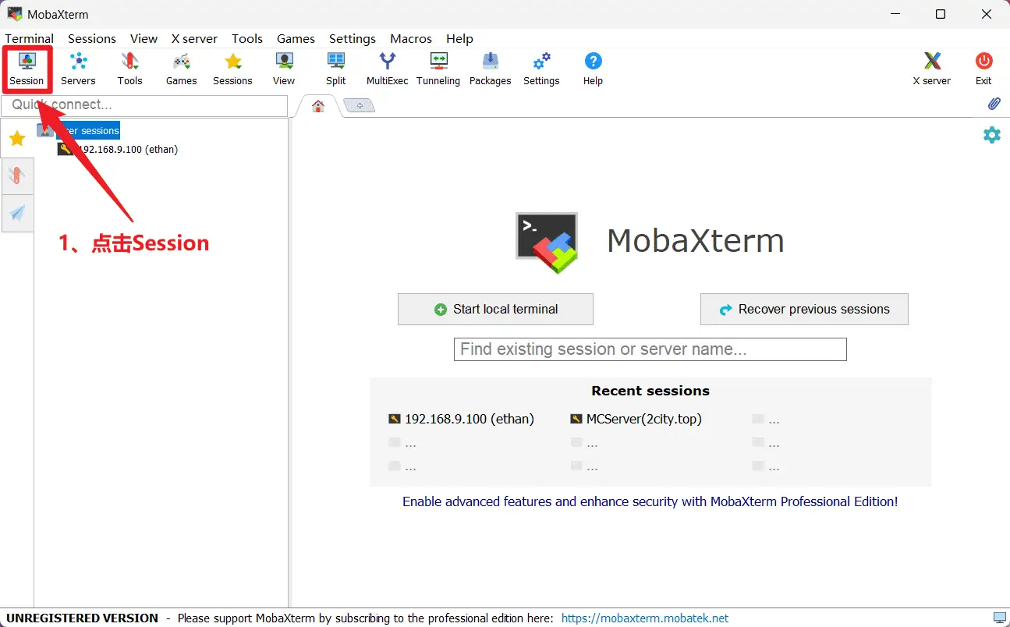Screen dimensions: 1010x627
Task: Toggle the X server toolbar icon
Action: [932, 69]
